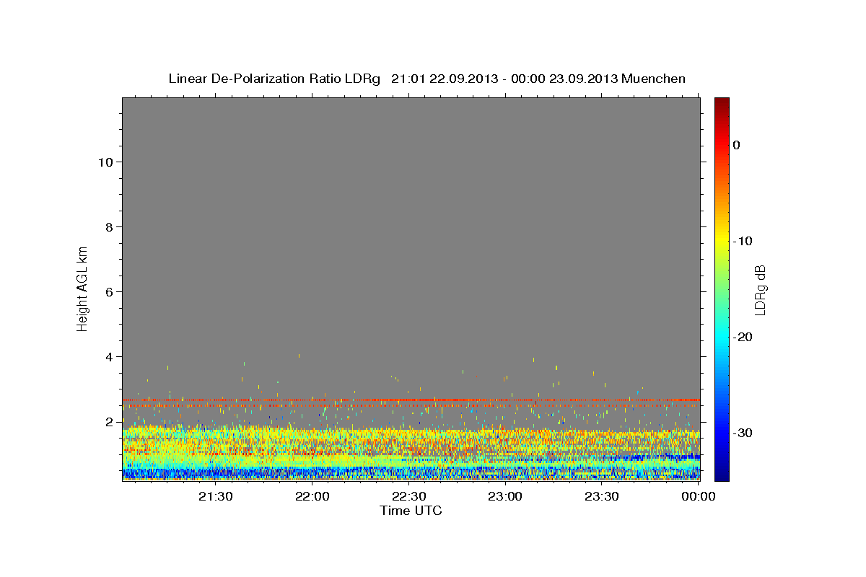This screenshot has height=577, width=866.
Task: Click the red horizontal line near 2.7 km
Action: pos(411,400)
